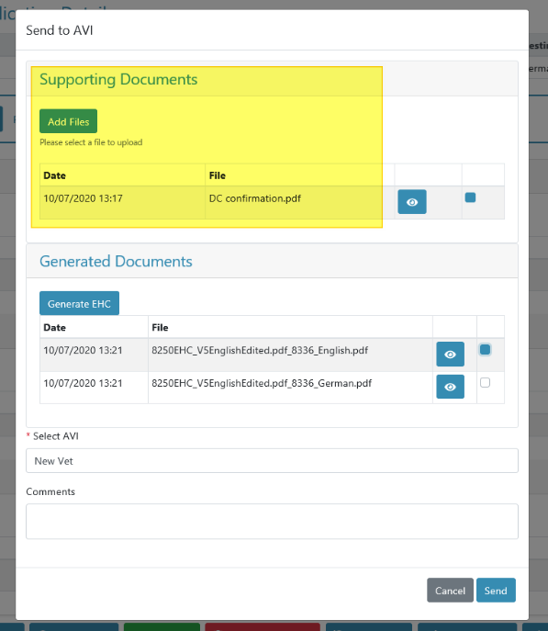Open the Select AVI dropdown
The width and height of the screenshot is (548, 631).
pyautogui.click(x=272, y=461)
